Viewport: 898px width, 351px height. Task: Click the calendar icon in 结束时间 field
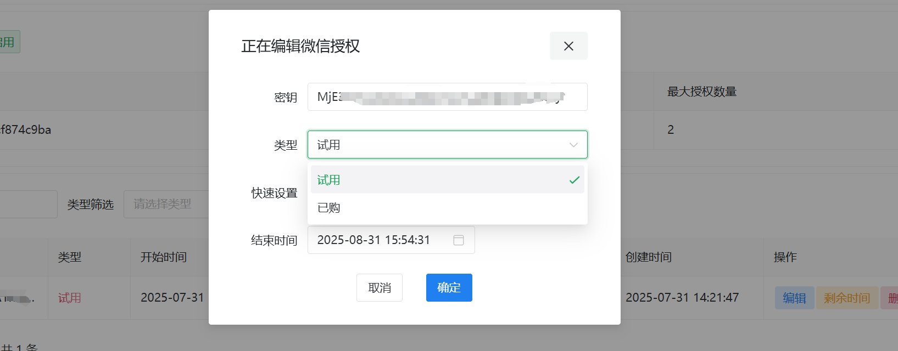pos(459,240)
